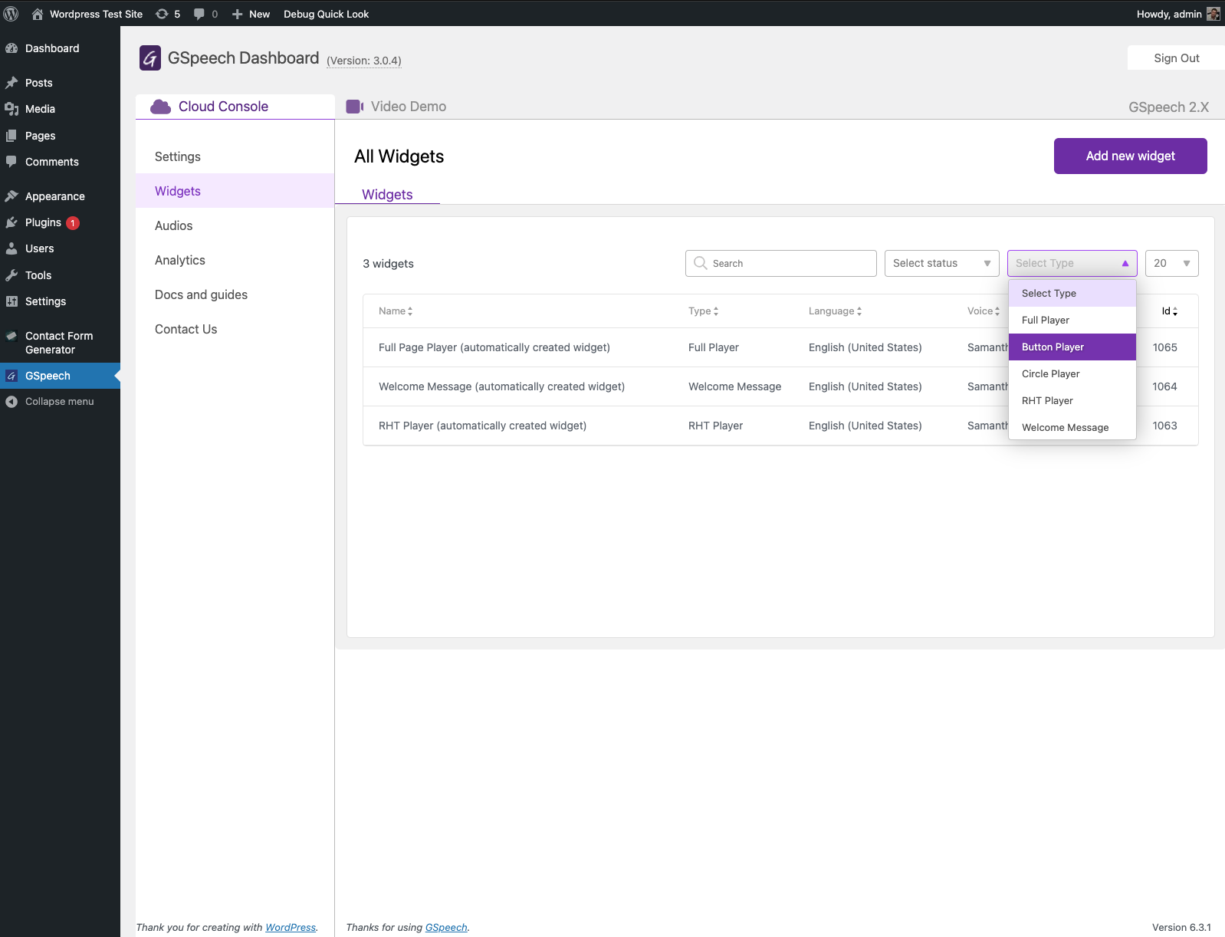Choose RHT Player option in dropdown

pyautogui.click(x=1072, y=400)
